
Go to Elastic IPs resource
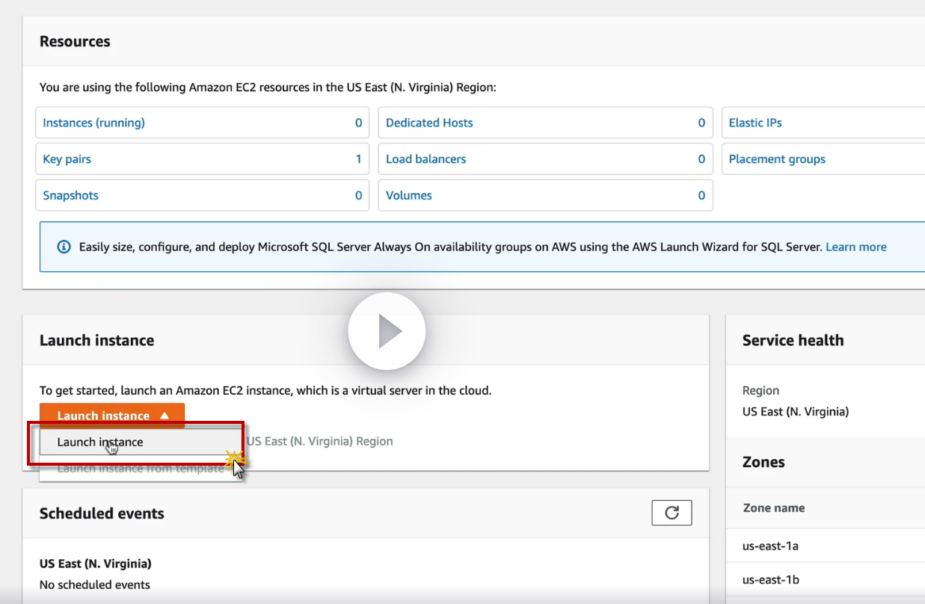pyautogui.click(x=755, y=123)
